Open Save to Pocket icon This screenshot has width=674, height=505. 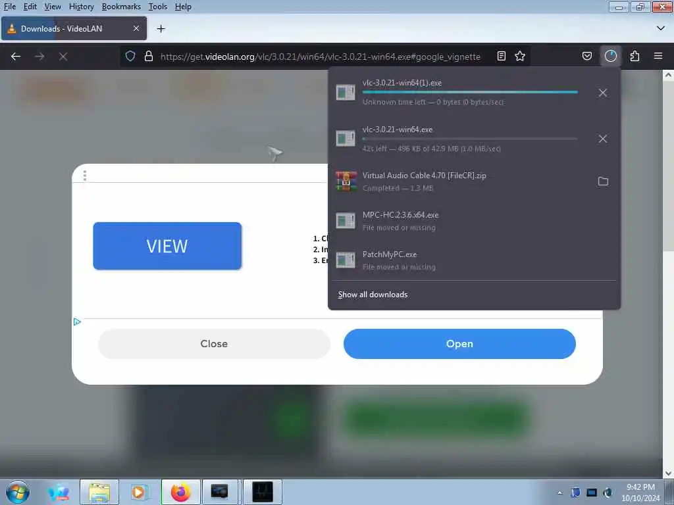(586, 57)
